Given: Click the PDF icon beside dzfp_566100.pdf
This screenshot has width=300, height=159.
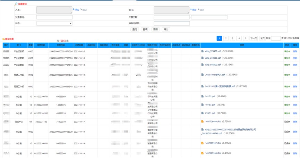Looking at the screenshot, I should pos(203,65).
